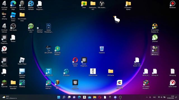The width and height of the screenshot is (179, 100).
Task: Switch to Opera from the taskbar
Action: pyautogui.click(x=100, y=97)
